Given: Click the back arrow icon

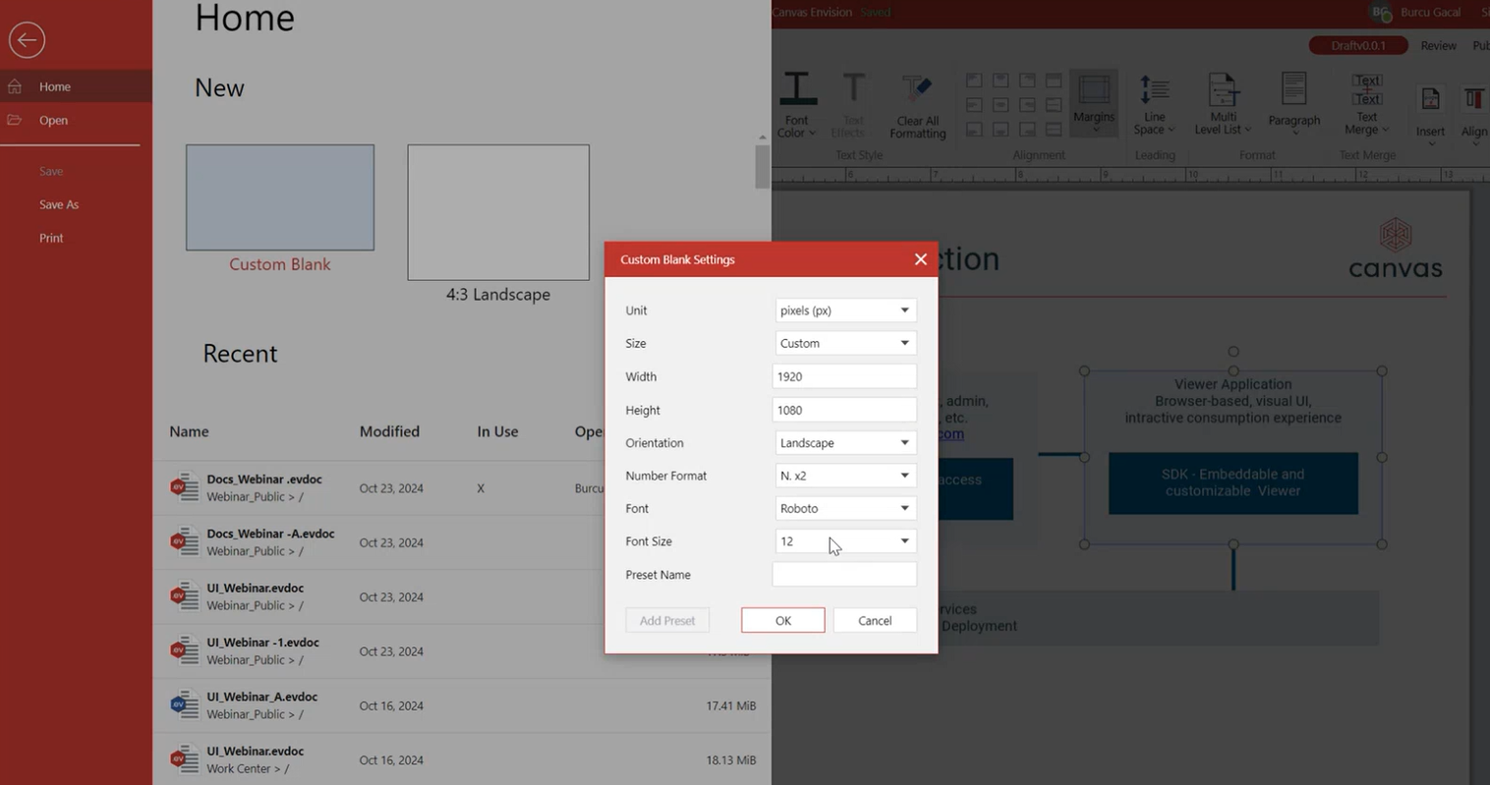Looking at the screenshot, I should pyautogui.click(x=27, y=39).
